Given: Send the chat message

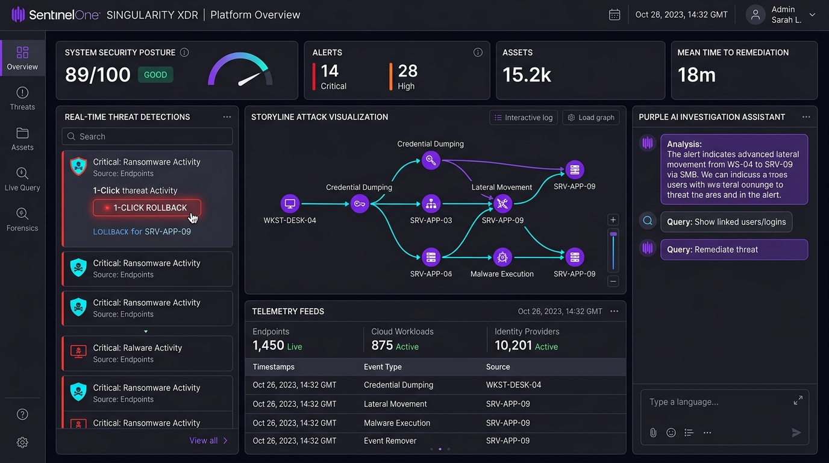Looking at the screenshot, I should pos(796,433).
